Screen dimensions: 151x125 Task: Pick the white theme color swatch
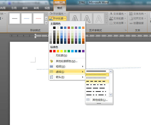click(51, 28)
